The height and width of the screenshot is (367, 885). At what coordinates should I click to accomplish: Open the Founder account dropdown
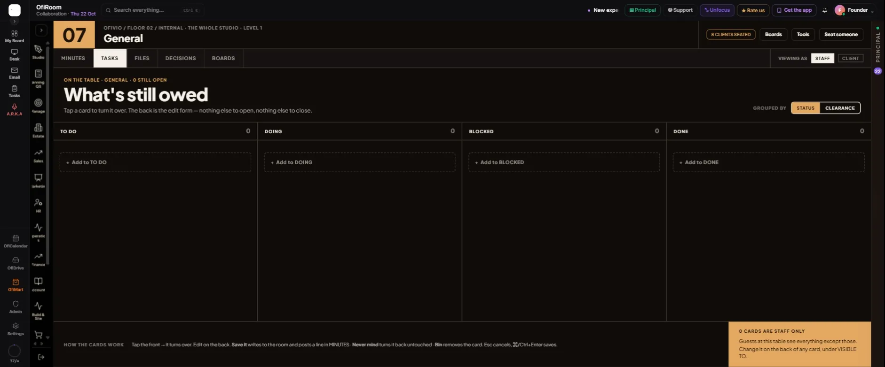[854, 10]
